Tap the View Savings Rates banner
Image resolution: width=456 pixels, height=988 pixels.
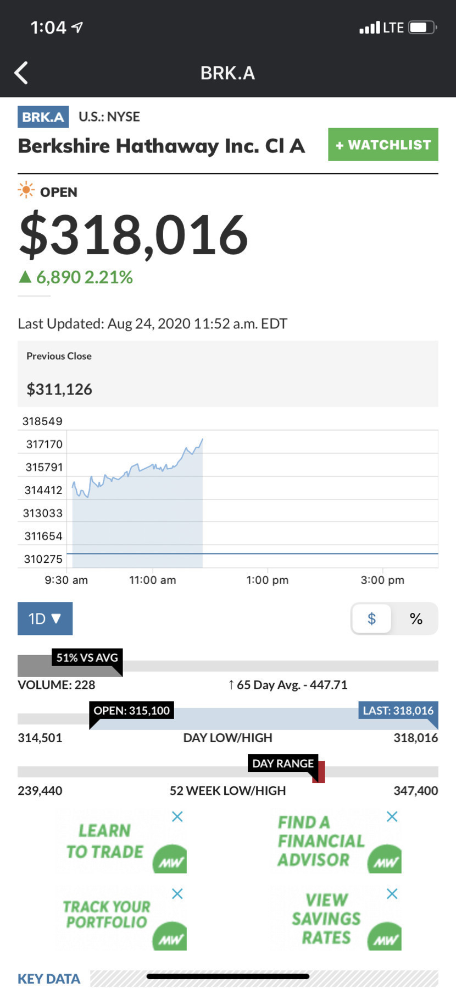[326, 918]
